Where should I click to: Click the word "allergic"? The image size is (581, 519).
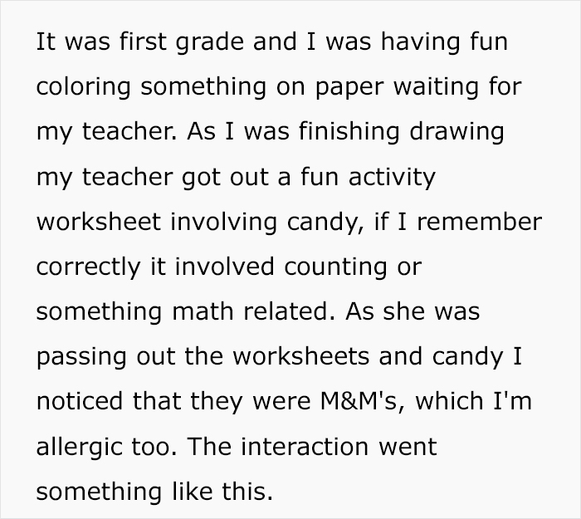point(79,447)
